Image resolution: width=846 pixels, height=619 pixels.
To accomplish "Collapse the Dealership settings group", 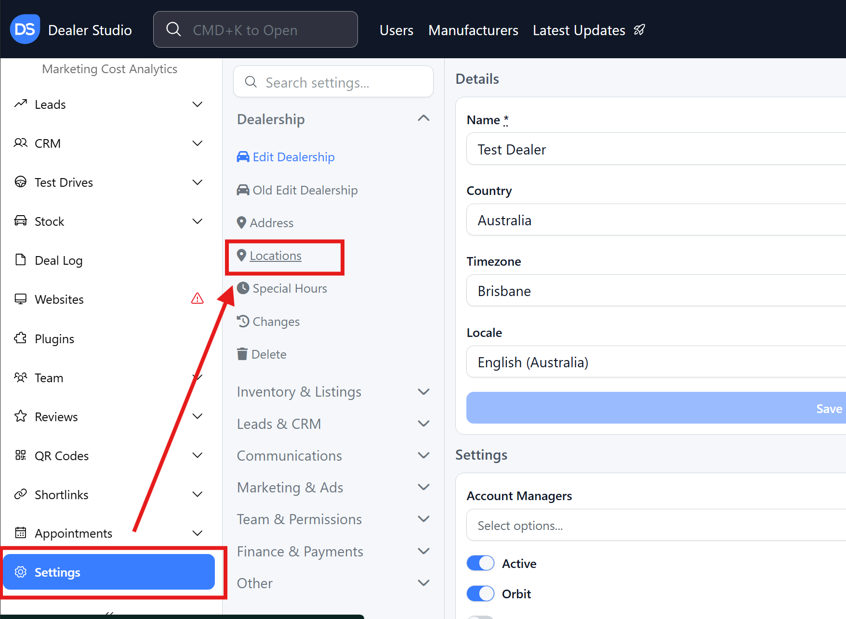I will [x=424, y=118].
